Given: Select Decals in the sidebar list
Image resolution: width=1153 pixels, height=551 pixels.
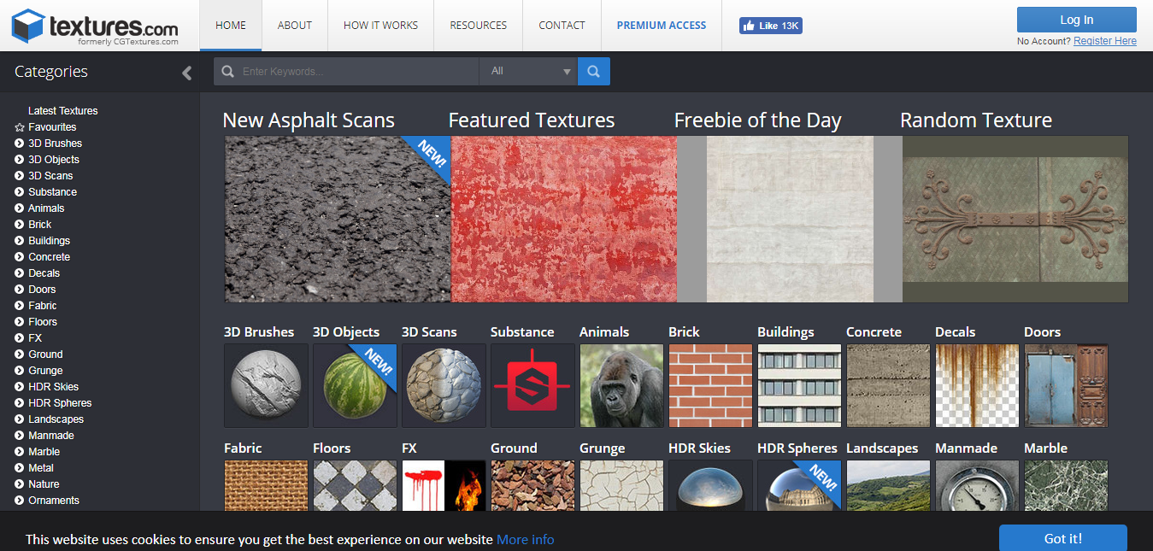Looking at the screenshot, I should [44, 273].
